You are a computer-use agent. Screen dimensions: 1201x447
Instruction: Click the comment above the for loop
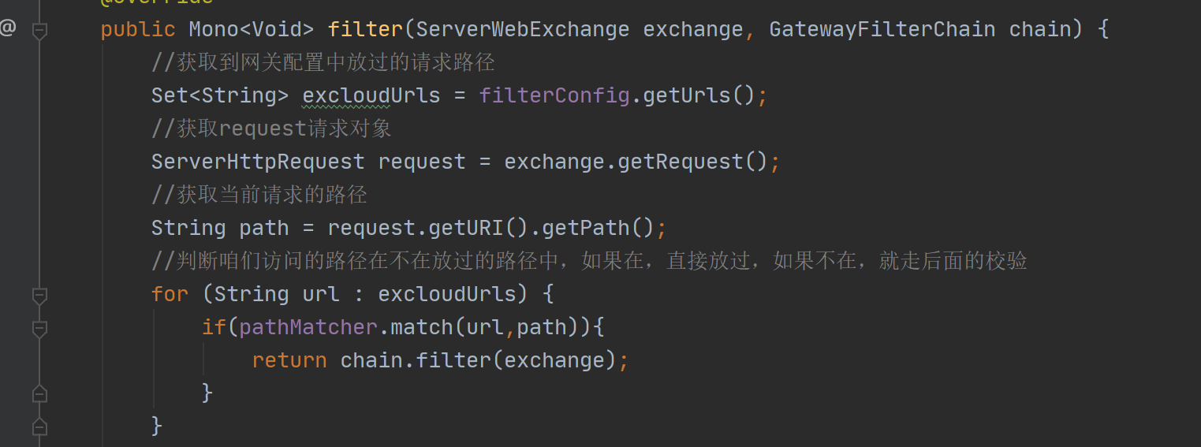tap(589, 261)
